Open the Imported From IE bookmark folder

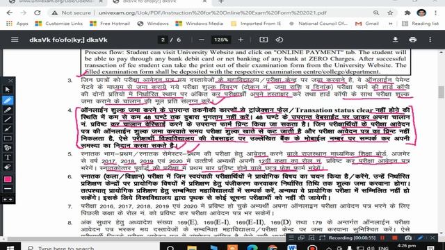point(256,24)
